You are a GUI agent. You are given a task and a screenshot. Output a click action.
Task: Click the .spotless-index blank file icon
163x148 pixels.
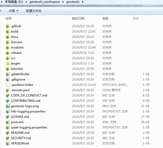(x=8, y=85)
